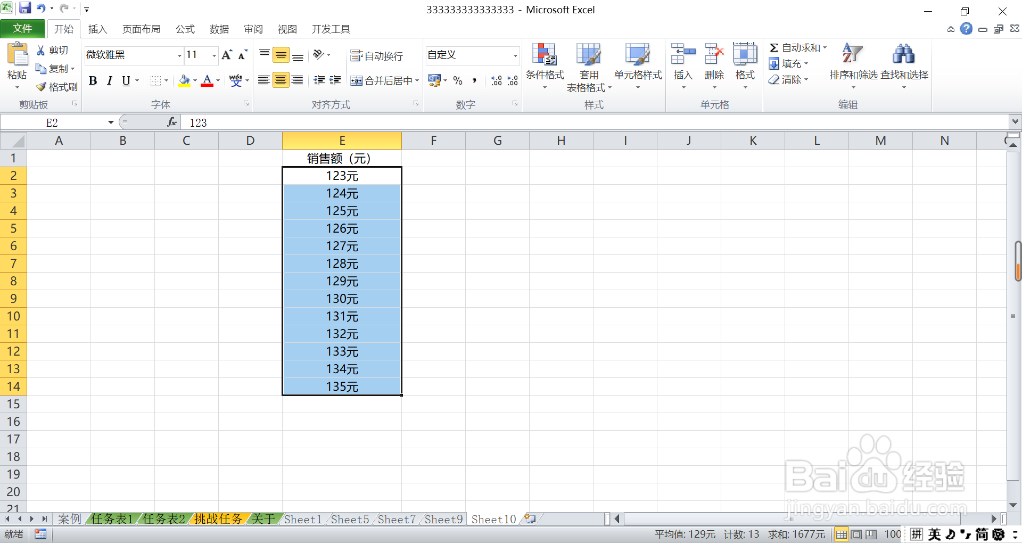Switch to sheet tab 任务表1

tap(112, 519)
